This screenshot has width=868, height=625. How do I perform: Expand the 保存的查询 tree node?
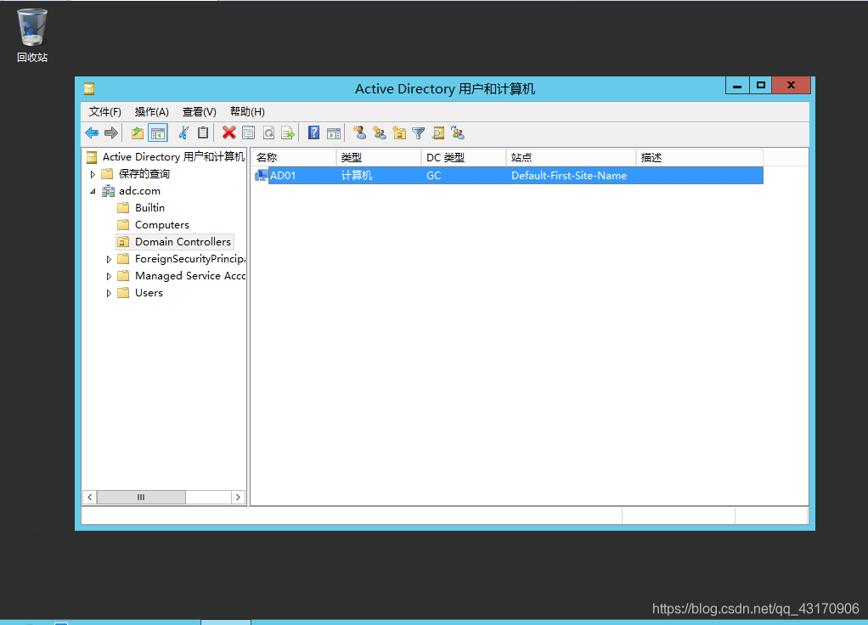pos(93,174)
